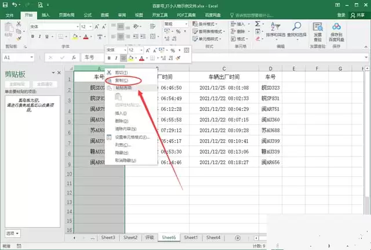Click the 全部粘贴 Paste All button

(x=17, y=84)
